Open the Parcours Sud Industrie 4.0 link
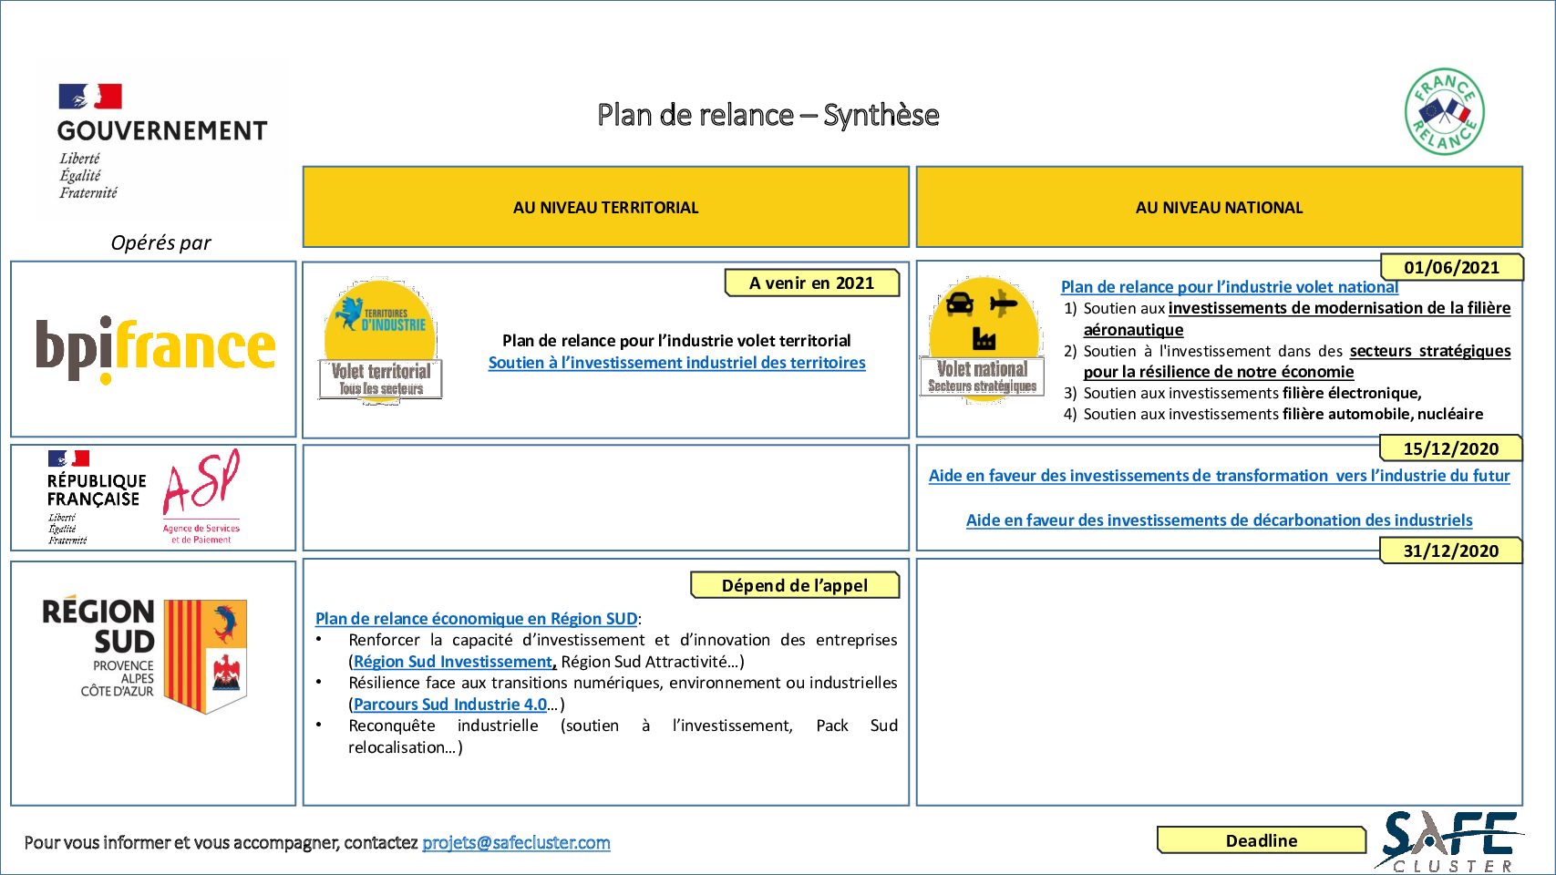This screenshot has height=875, width=1556. (450, 705)
